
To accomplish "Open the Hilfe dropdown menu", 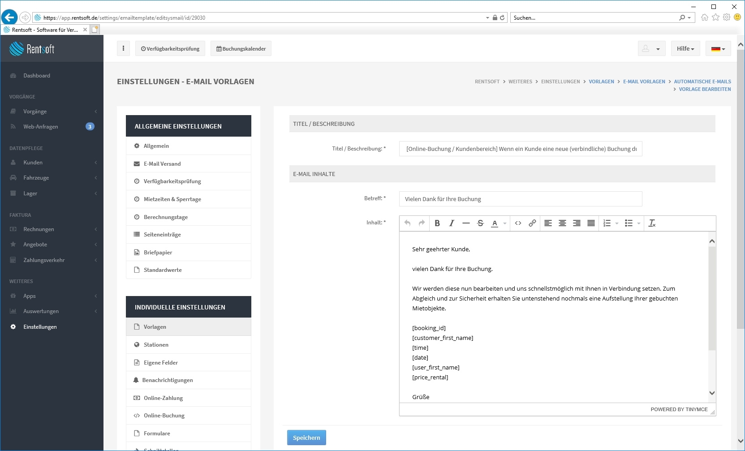I will click(685, 48).
